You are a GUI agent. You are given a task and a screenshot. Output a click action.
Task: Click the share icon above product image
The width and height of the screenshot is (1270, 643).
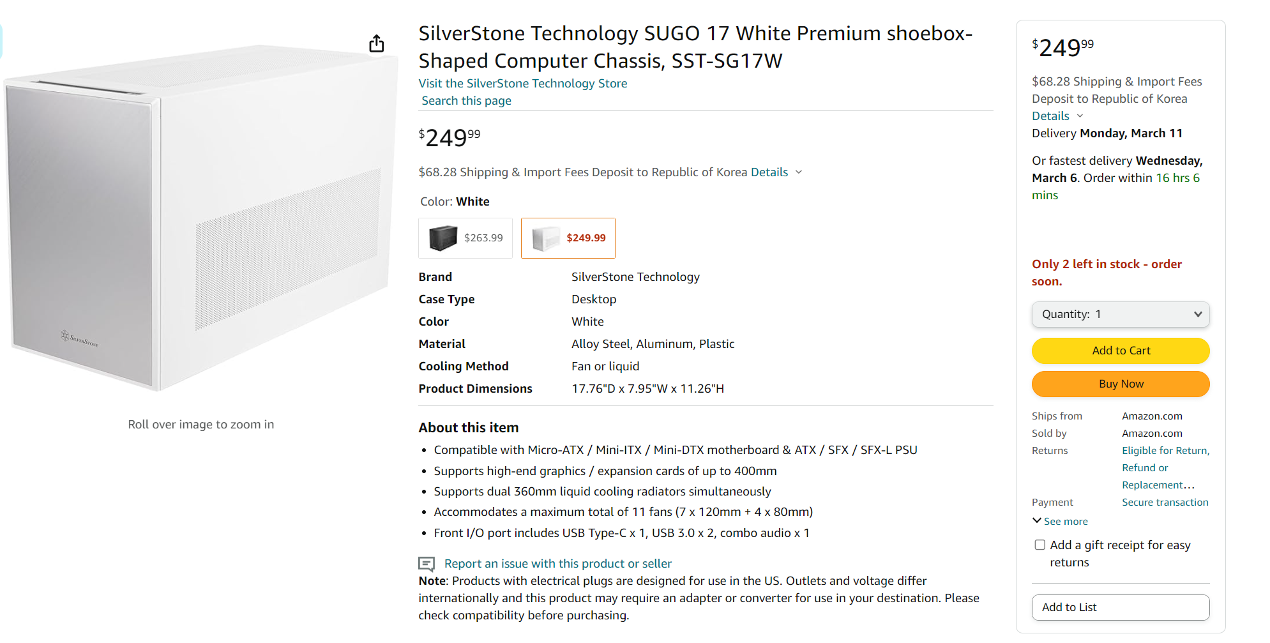[x=377, y=43]
